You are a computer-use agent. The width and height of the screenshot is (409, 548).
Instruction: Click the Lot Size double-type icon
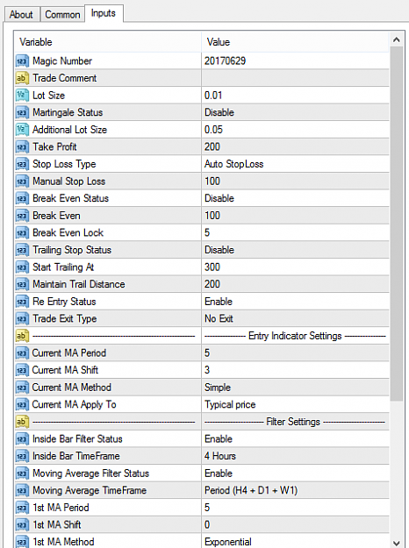[x=22, y=96]
